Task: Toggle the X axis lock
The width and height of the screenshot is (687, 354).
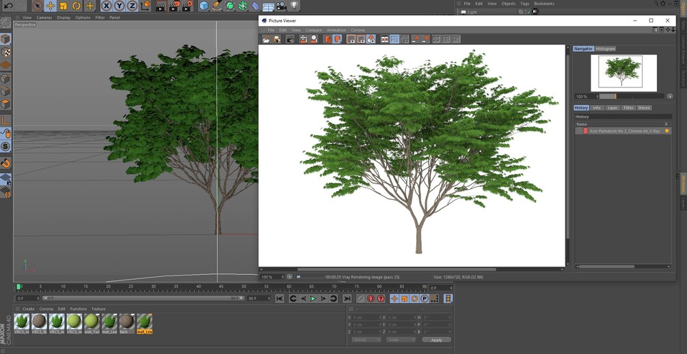Action: (x=107, y=6)
